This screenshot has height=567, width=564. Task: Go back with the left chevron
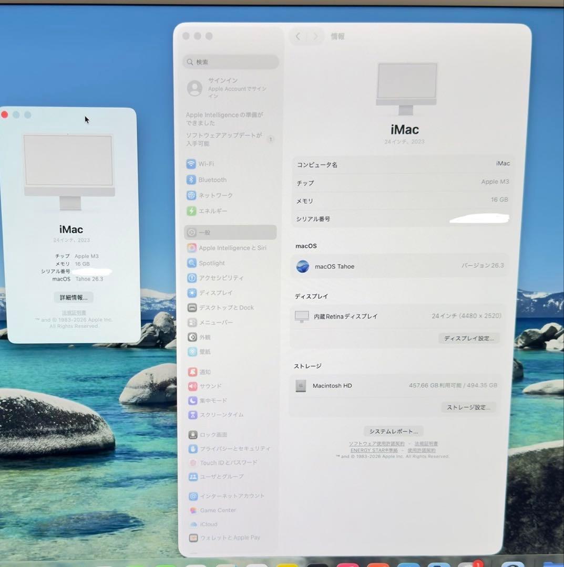(298, 36)
